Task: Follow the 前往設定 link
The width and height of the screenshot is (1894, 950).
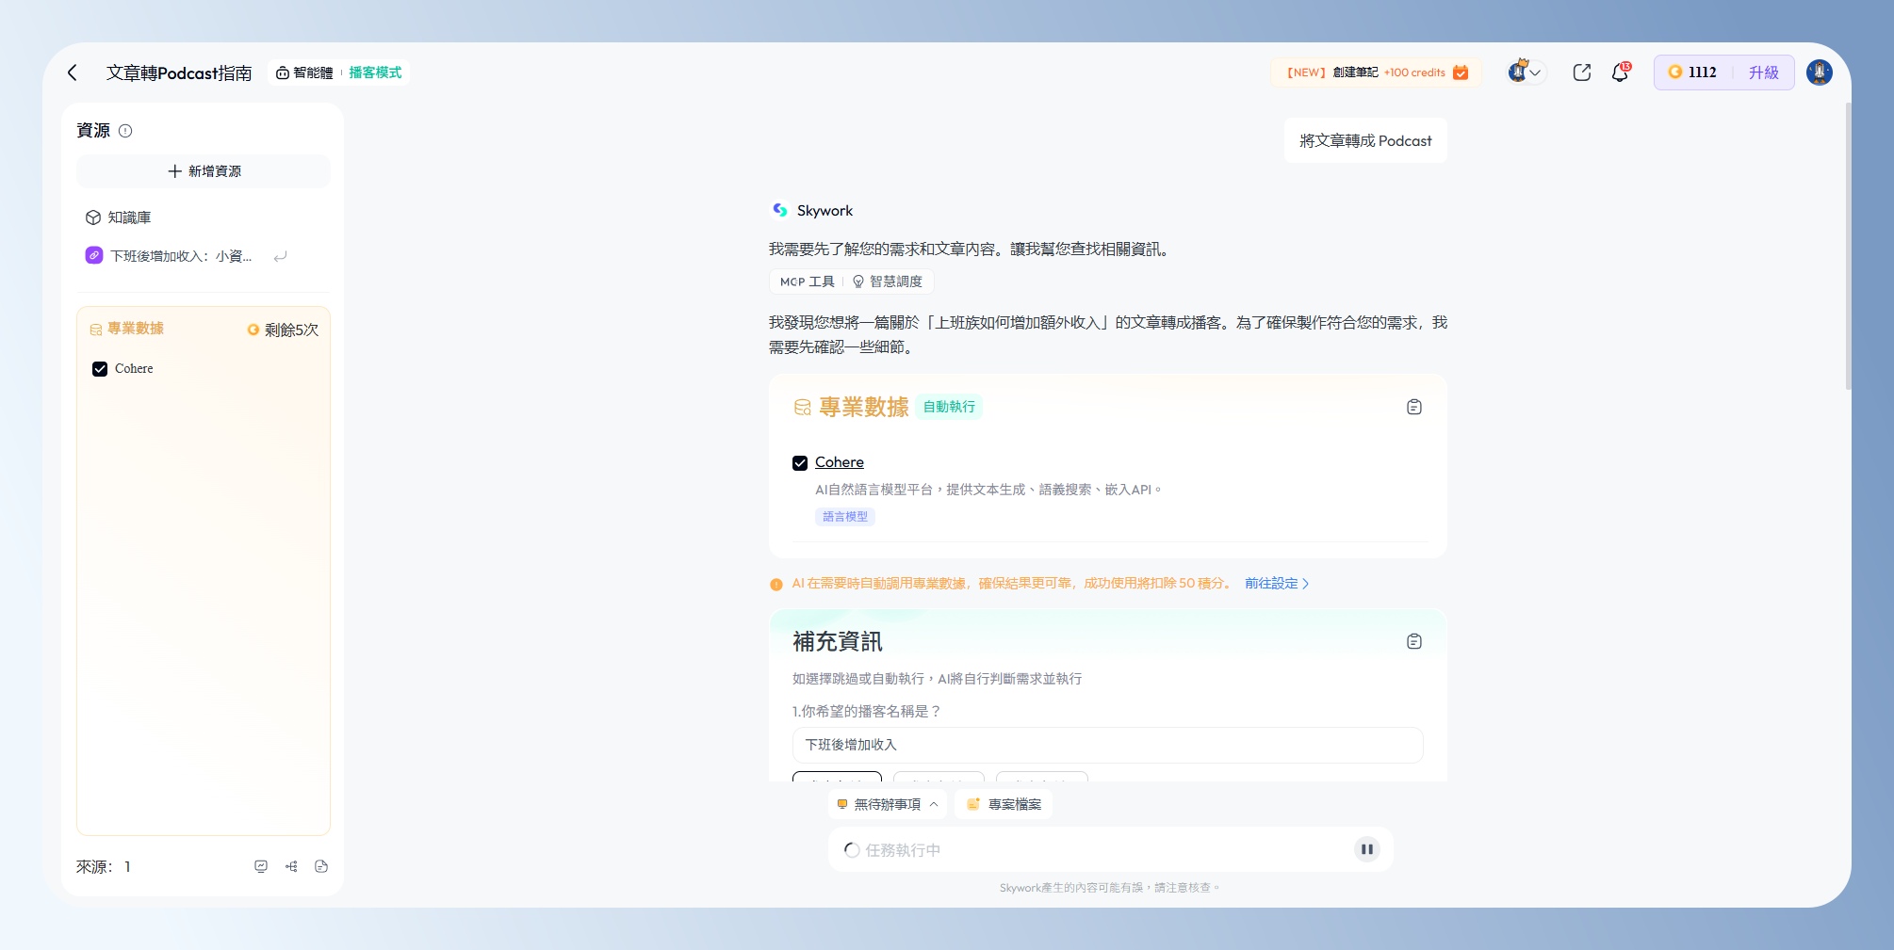Action: point(1277,584)
